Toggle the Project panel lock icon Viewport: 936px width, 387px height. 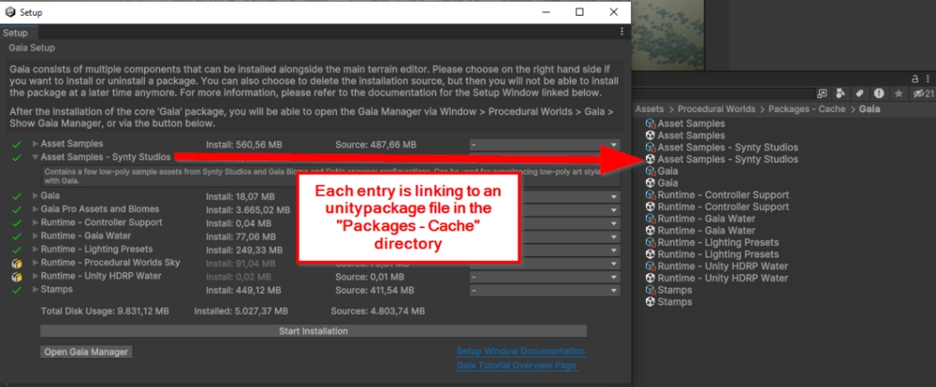(915, 79)
